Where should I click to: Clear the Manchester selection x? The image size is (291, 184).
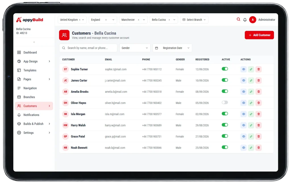pyautogui.click(x=138, y=20)
